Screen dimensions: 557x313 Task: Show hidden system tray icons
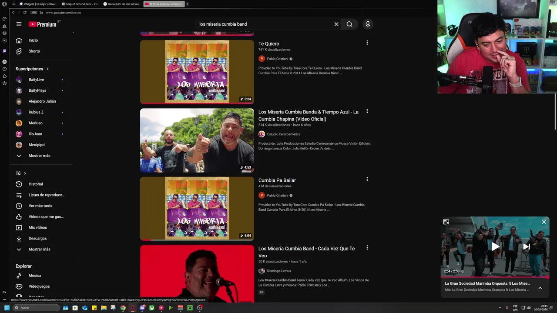pos(500,308)
